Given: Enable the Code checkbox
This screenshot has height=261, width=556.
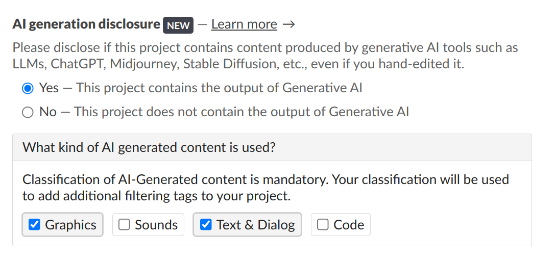Looking at the screenshot, I should (x=323, y=225).
